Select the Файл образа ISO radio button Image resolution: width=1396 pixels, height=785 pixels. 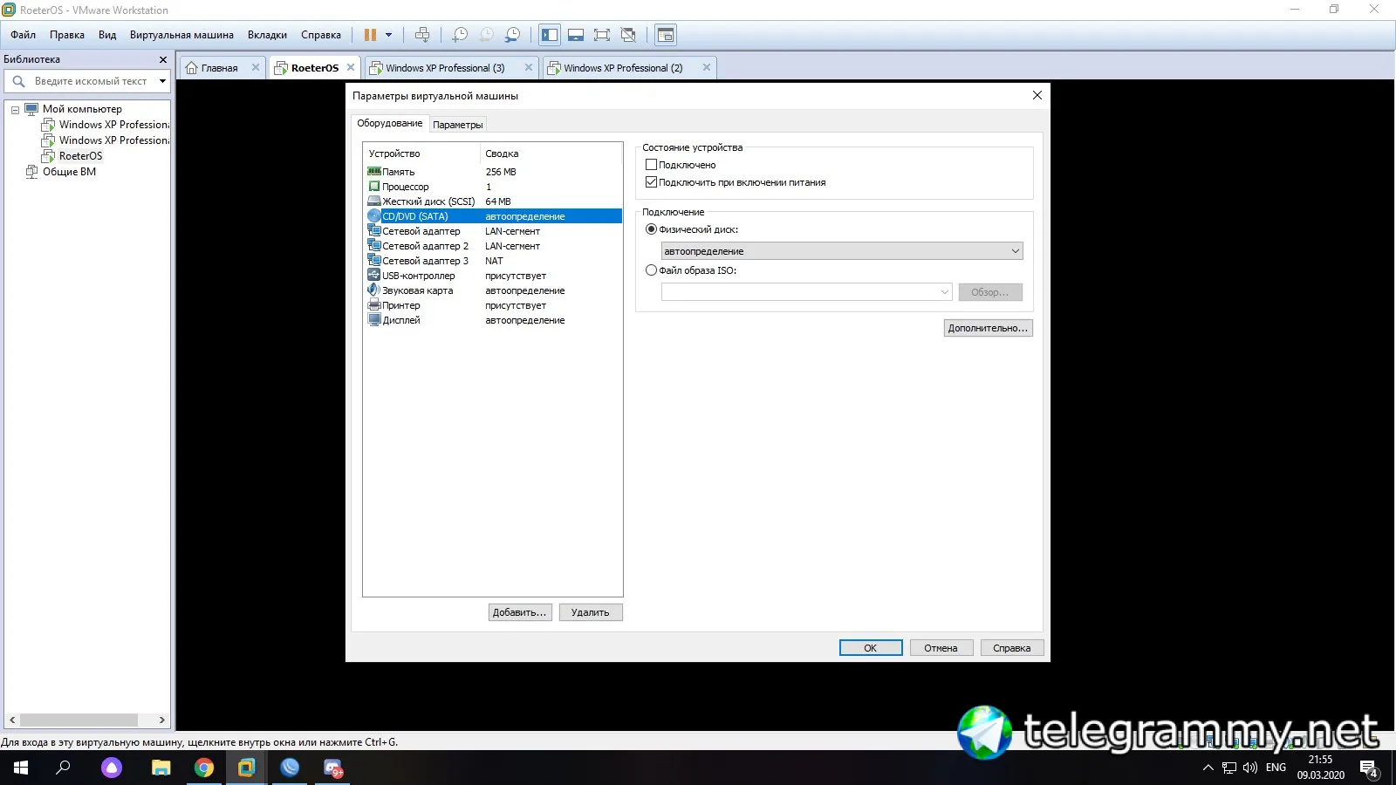(x=651, y=270)
